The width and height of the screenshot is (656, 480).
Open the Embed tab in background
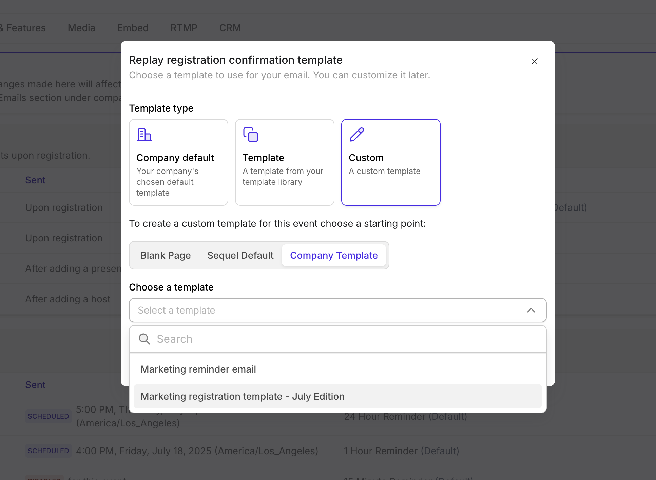(x=133, y=28)
